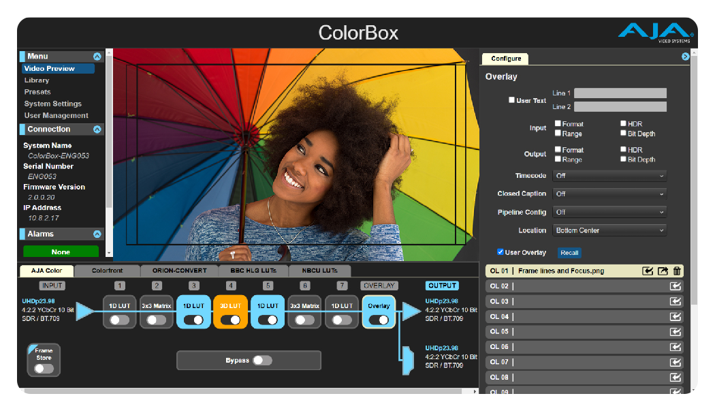Toggle the Bypass switch
The width and height of the screenshot is (715, 411).
262,361
